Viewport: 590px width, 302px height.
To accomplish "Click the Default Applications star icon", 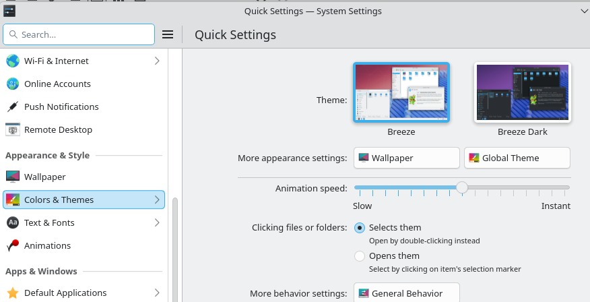I will [13, 293].
